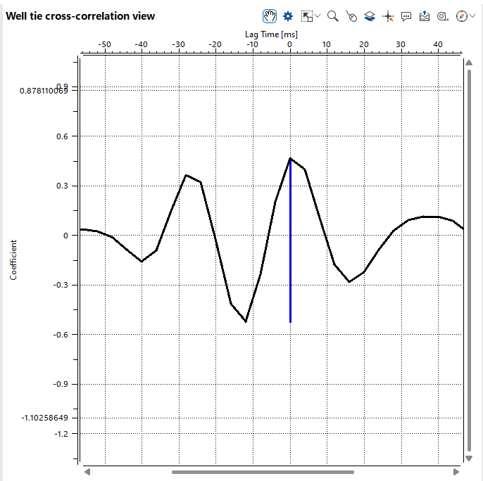Screen dimensions: 483x481
Task: Open the gear settings icon
Action: click(x=287, y=15)
